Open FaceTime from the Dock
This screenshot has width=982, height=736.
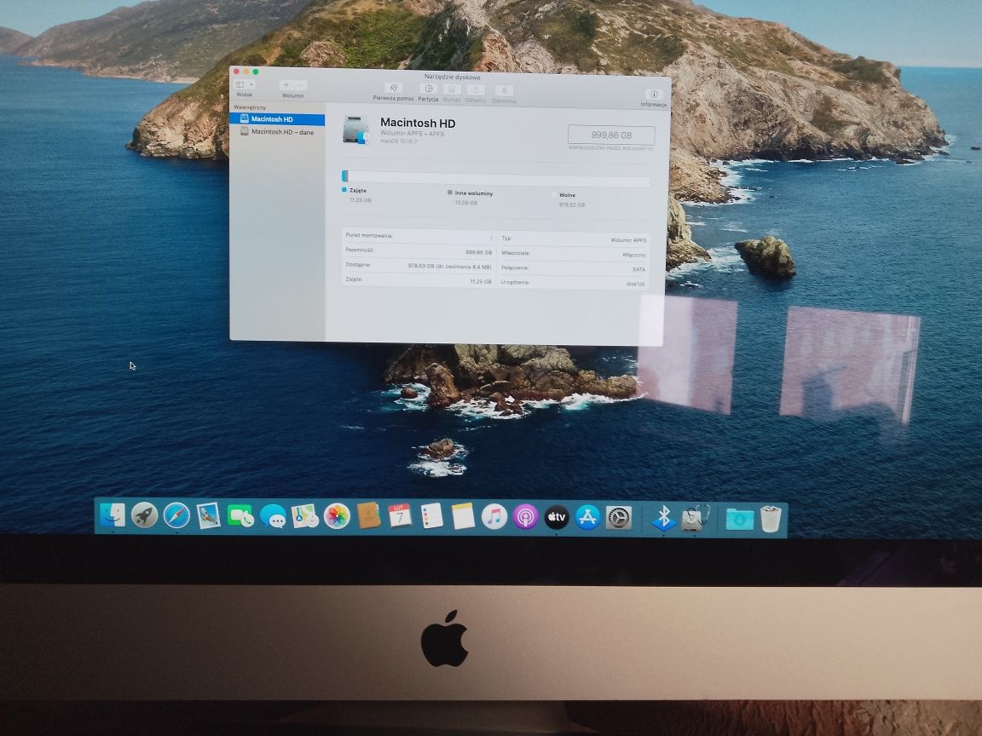(240, 516)
